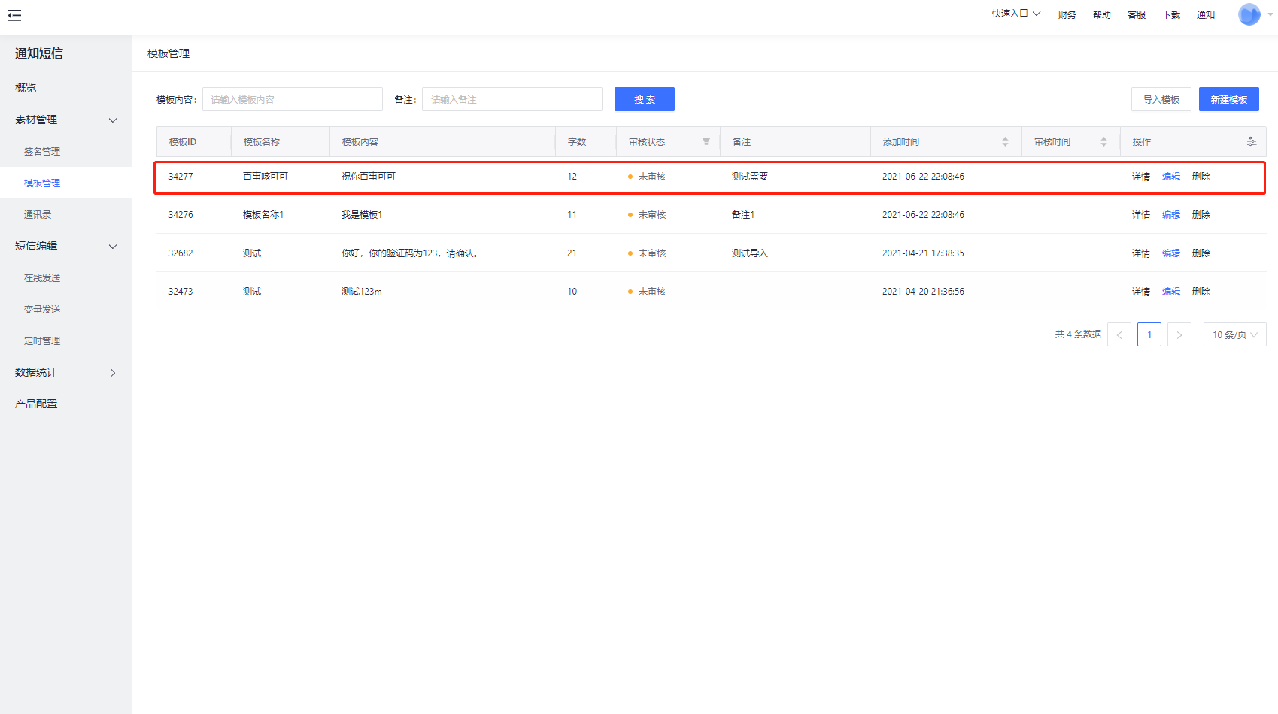Select the content 你好，你的验证码为123，请确认。
Viewport: 1278px width, 714px height.
(409, 253)
